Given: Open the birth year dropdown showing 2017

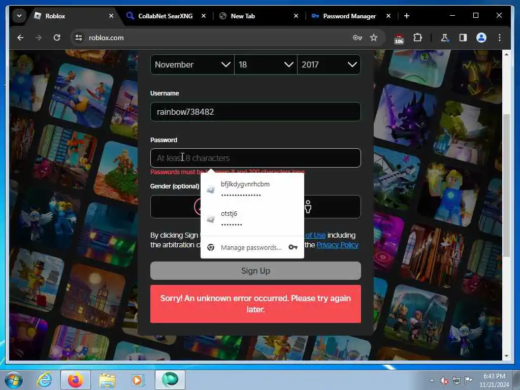Looking at the screenshot, I should point(329,64).
